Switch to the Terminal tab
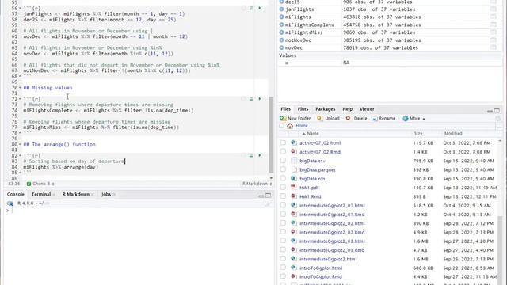The width and height of the screenshot is (507, 285). coord(41,194)
